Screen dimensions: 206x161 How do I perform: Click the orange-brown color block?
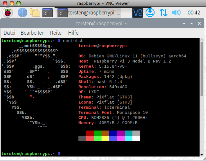[105, 133]
